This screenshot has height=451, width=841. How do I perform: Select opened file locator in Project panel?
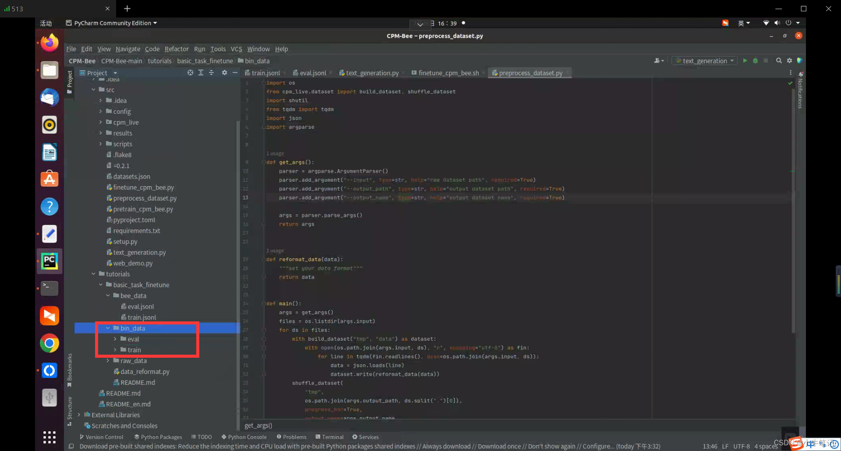(190, 73)
